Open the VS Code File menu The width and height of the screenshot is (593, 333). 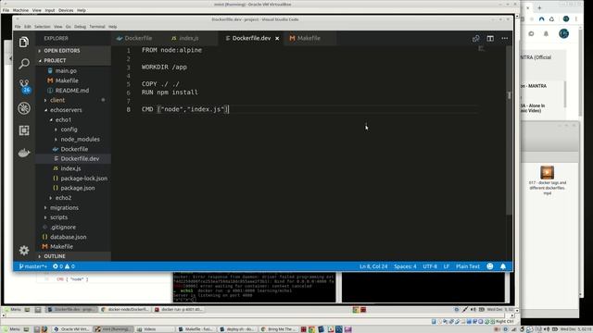[18, 27]
